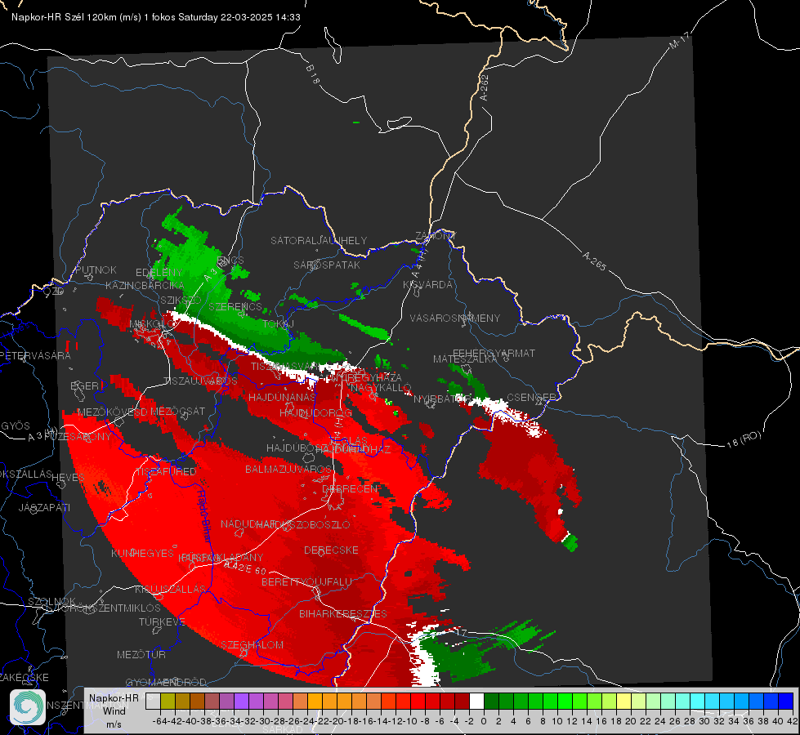The width and height of the screenshot is (800, 735).
Task: Click the TISZAÚJVÁROS label
Action: [200, 381]
